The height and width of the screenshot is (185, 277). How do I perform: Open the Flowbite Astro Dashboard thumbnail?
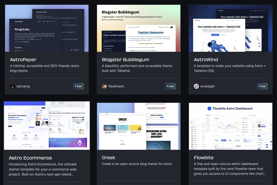231,126
